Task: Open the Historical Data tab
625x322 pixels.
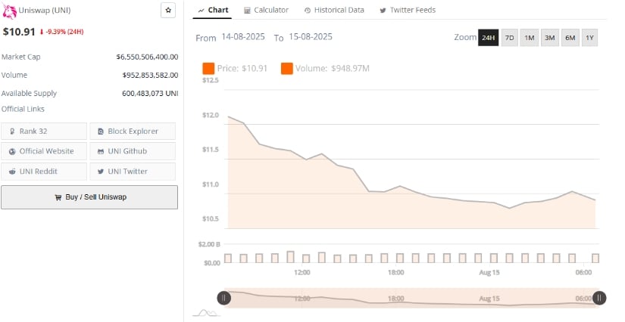Action: [334, 11]
